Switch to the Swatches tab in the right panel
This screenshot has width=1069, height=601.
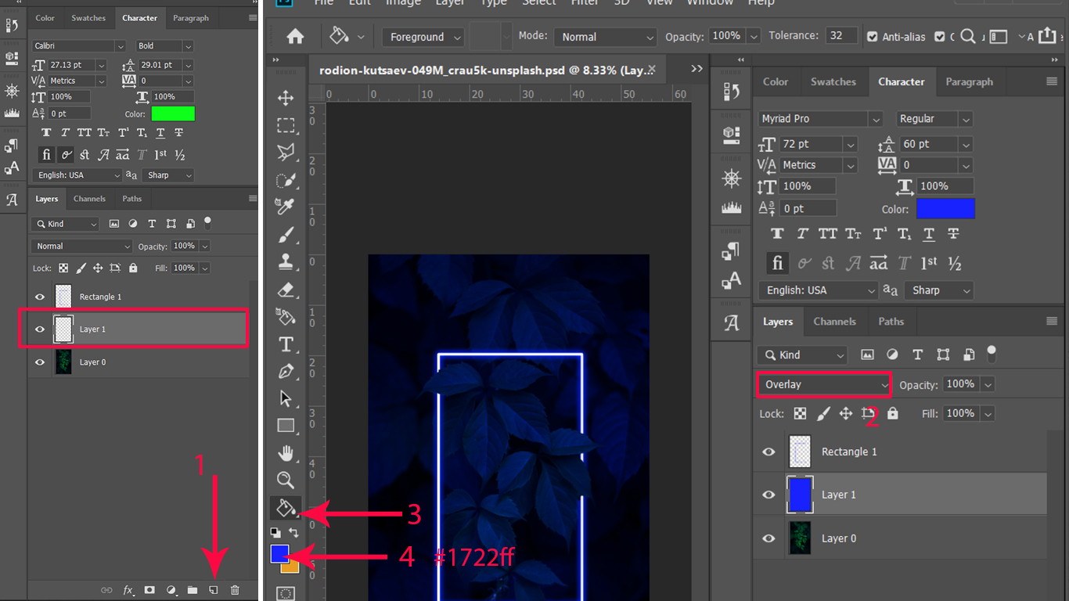pyautogui.click(x=833, y=81)
